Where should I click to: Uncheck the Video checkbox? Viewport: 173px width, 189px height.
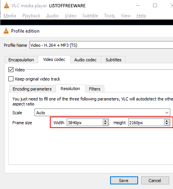point(11,70)
